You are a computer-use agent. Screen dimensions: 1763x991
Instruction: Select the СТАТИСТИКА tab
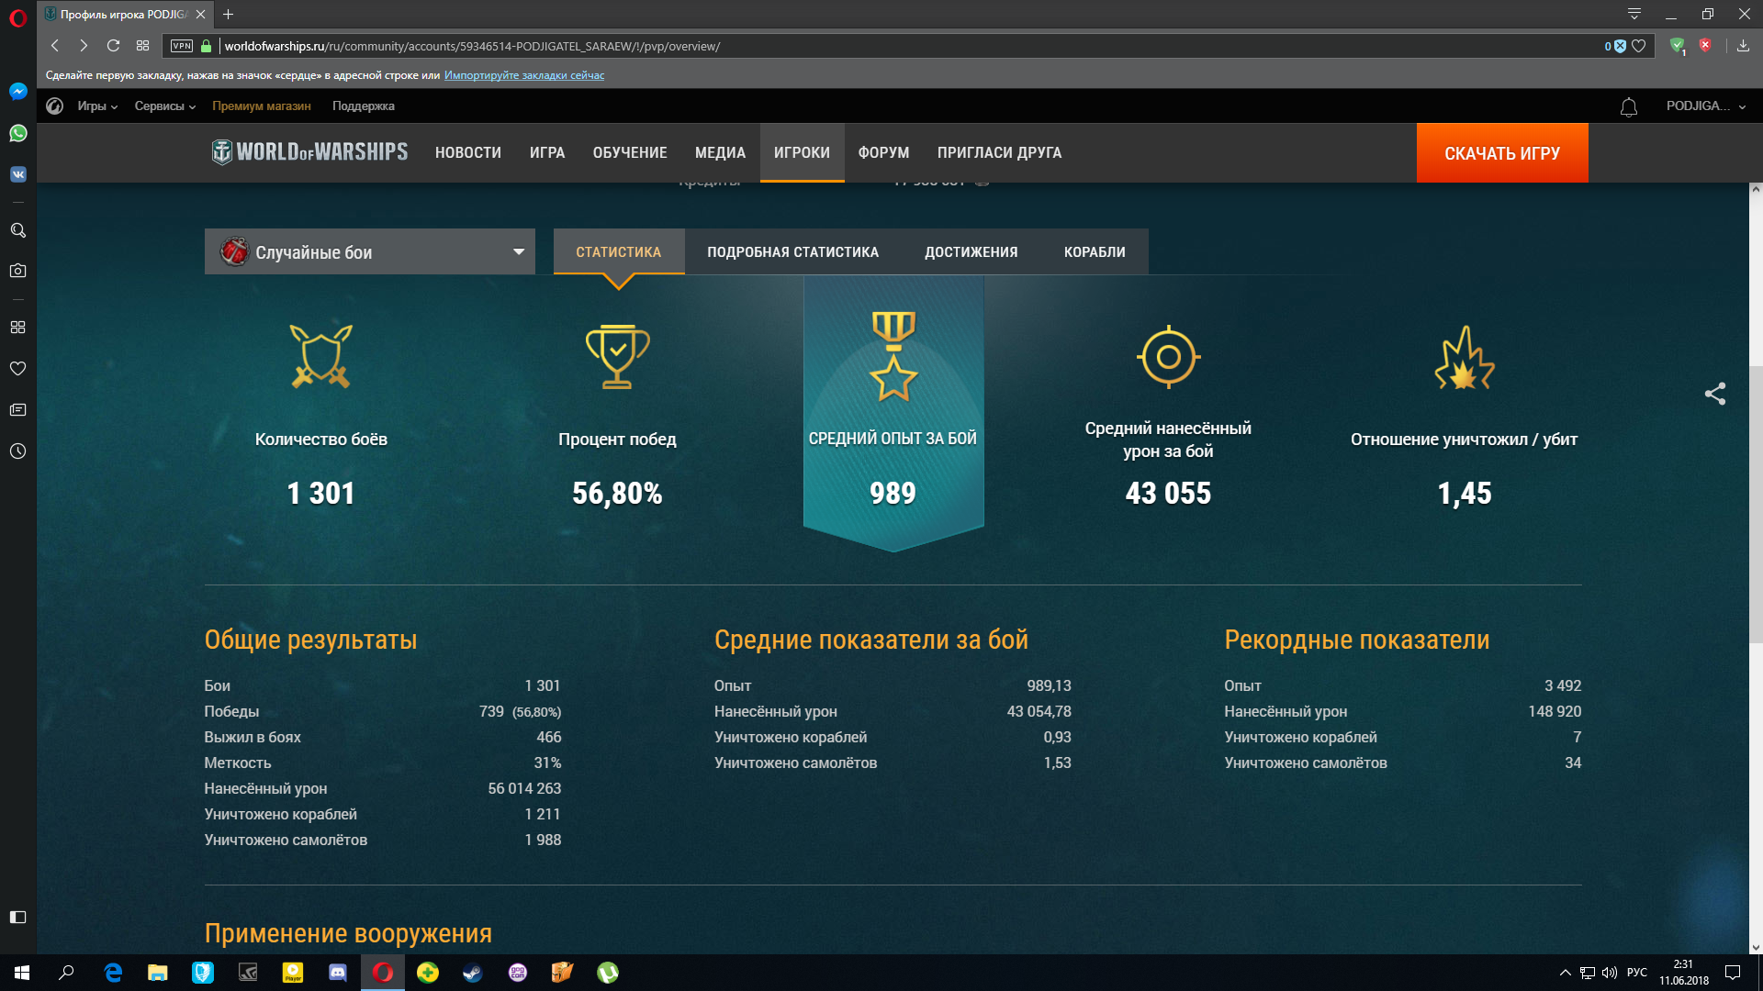click(x=619, y=251)
